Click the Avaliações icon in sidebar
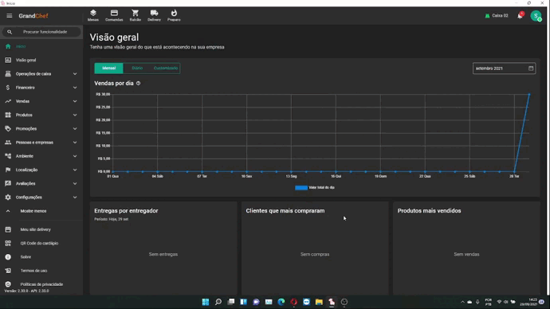This screenshot has height=309, width=550. (8, 184)
